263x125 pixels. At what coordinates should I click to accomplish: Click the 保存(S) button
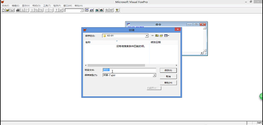coord(168,70)
